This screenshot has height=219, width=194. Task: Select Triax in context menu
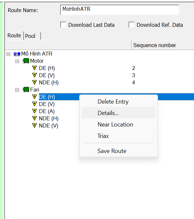(x=118, y=136)
